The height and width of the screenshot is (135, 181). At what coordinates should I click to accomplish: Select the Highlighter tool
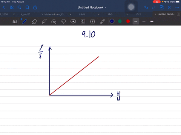[x=44, y=21]
